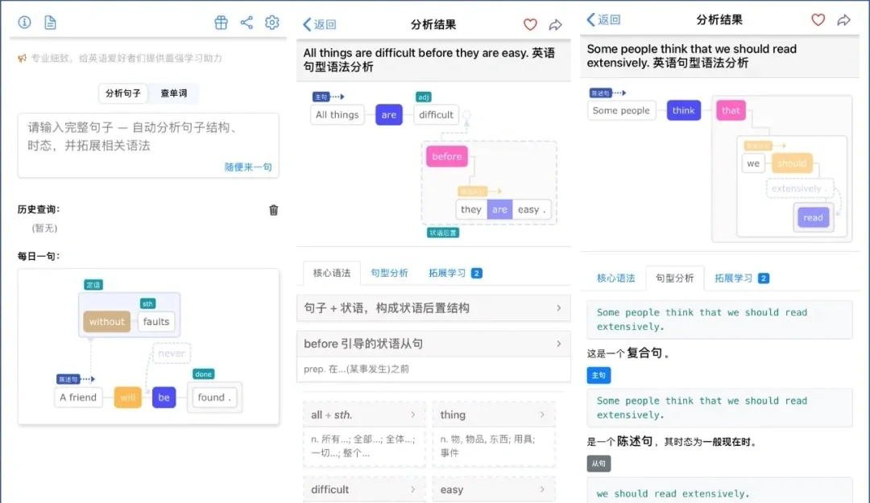Viewport: 870px width, 503px height.
Task: Clear history with the trash icon
Action: 273,209
